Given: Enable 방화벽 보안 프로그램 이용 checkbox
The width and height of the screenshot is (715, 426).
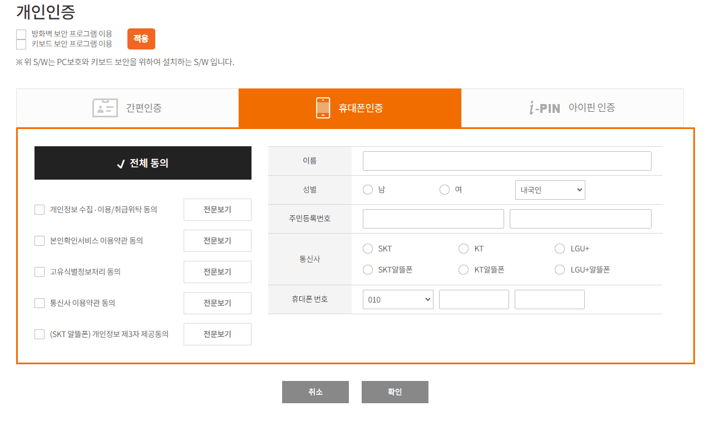Looking at the screenshot, I should 21,34.
